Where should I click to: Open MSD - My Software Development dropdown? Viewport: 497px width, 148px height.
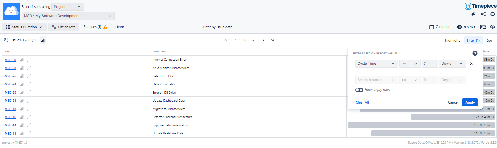68,16
